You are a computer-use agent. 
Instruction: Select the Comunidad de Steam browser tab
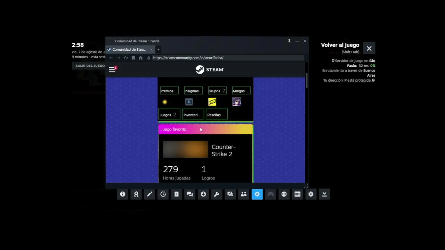pos(130,50)
